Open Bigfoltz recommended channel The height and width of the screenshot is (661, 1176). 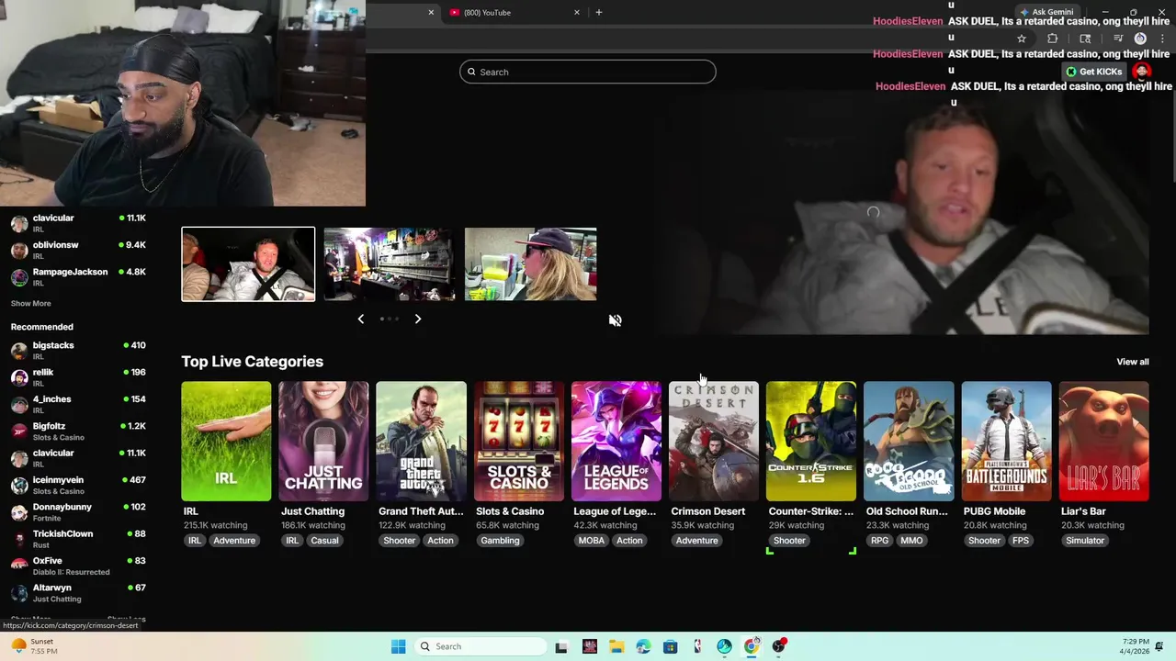tap(78, 431)
